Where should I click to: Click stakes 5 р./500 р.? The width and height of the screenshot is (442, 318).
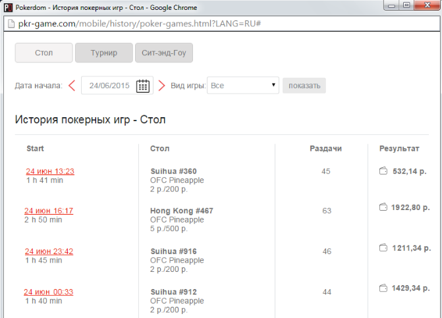tap(169, 228)
